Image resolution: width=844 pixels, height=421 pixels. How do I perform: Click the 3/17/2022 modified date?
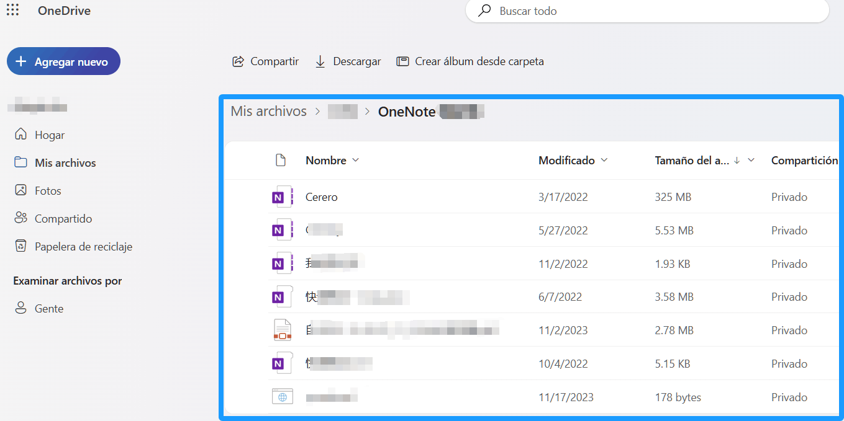[563, 197]
